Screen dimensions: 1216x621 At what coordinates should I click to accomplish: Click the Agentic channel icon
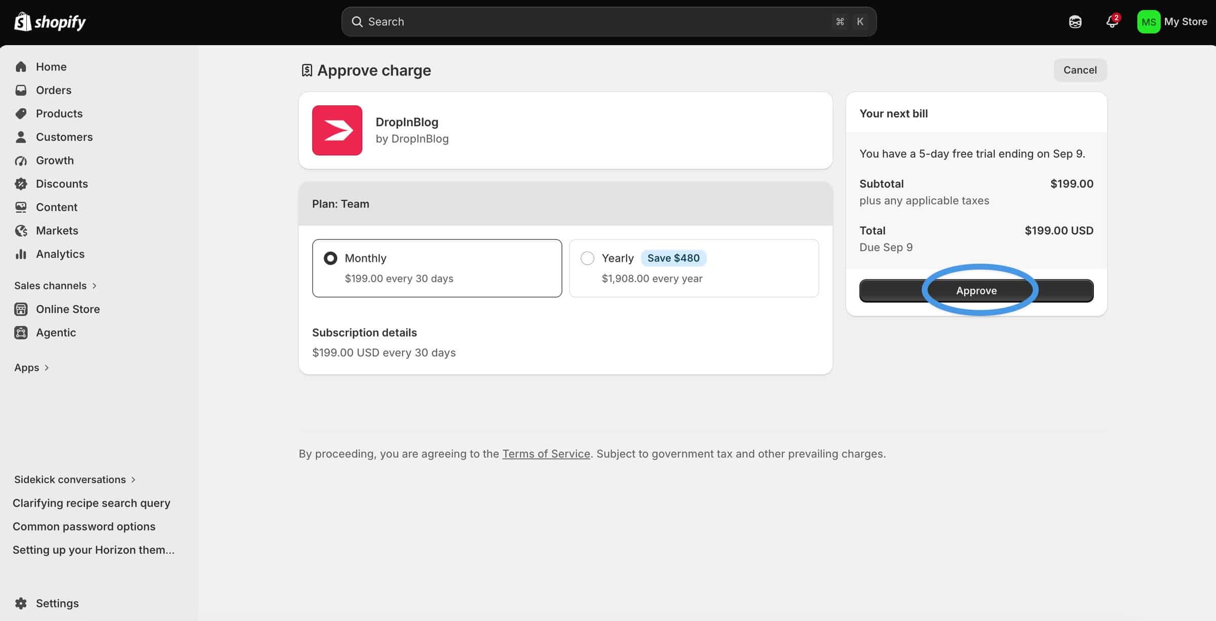coord(21,333)
